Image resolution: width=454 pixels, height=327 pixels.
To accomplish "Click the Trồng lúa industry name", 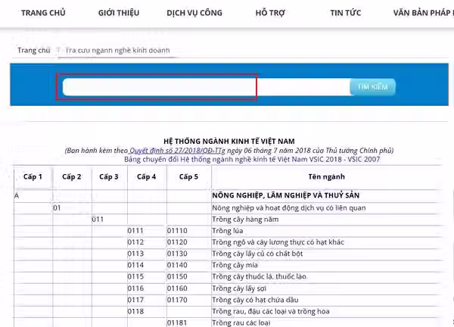I will 228,231.
